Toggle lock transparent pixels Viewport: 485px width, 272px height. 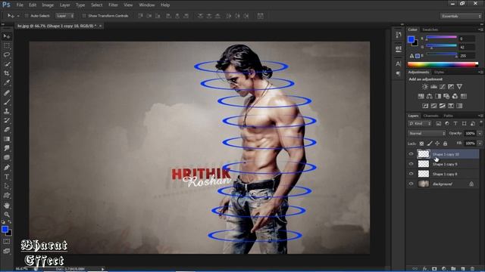(421, 144)
